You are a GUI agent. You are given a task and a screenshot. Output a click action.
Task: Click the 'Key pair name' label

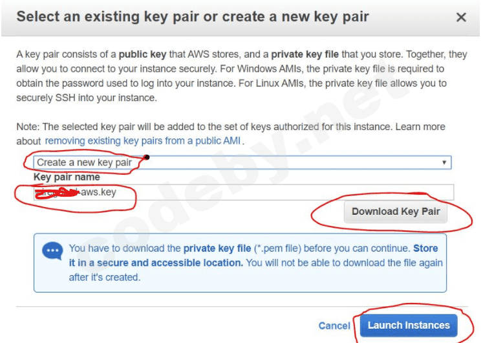(x=67, y=177)
